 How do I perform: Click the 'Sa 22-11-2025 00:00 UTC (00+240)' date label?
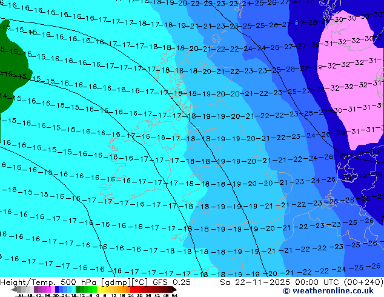(x=302, y=282)
